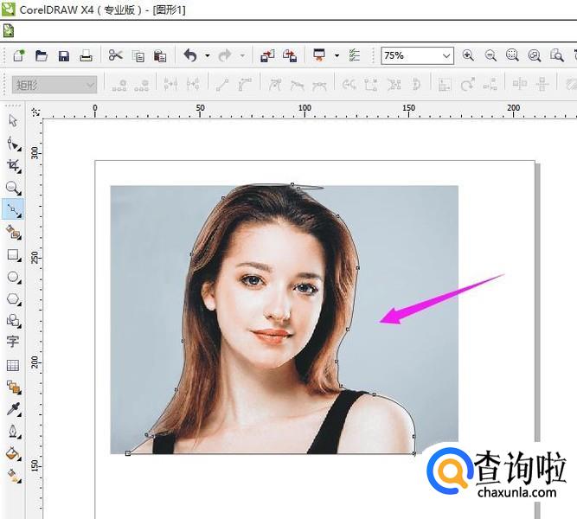This screenshot has height=519, width=577.
Task: Activate the Text tool
Action: [13, 343]
